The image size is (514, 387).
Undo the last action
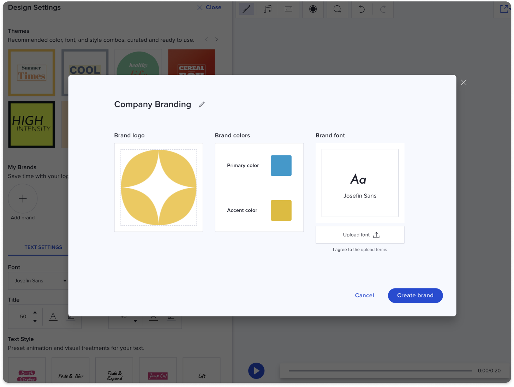pos(362,9)
